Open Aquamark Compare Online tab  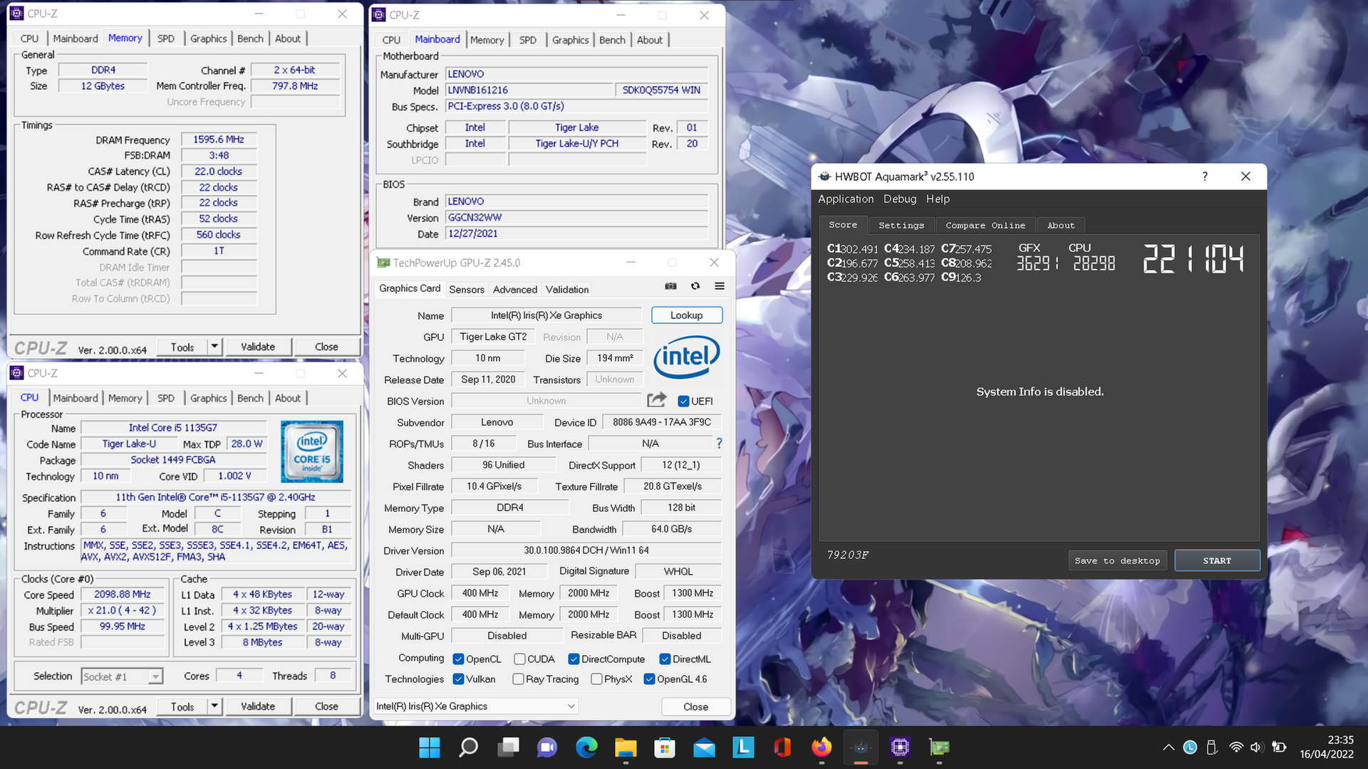985,225
